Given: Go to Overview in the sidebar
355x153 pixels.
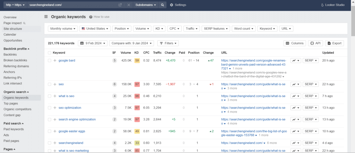Looking at the screenshot, I should click(x=10, y=17).
